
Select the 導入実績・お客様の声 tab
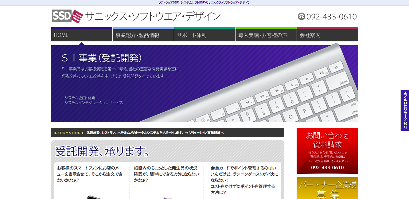pos(266,35)
